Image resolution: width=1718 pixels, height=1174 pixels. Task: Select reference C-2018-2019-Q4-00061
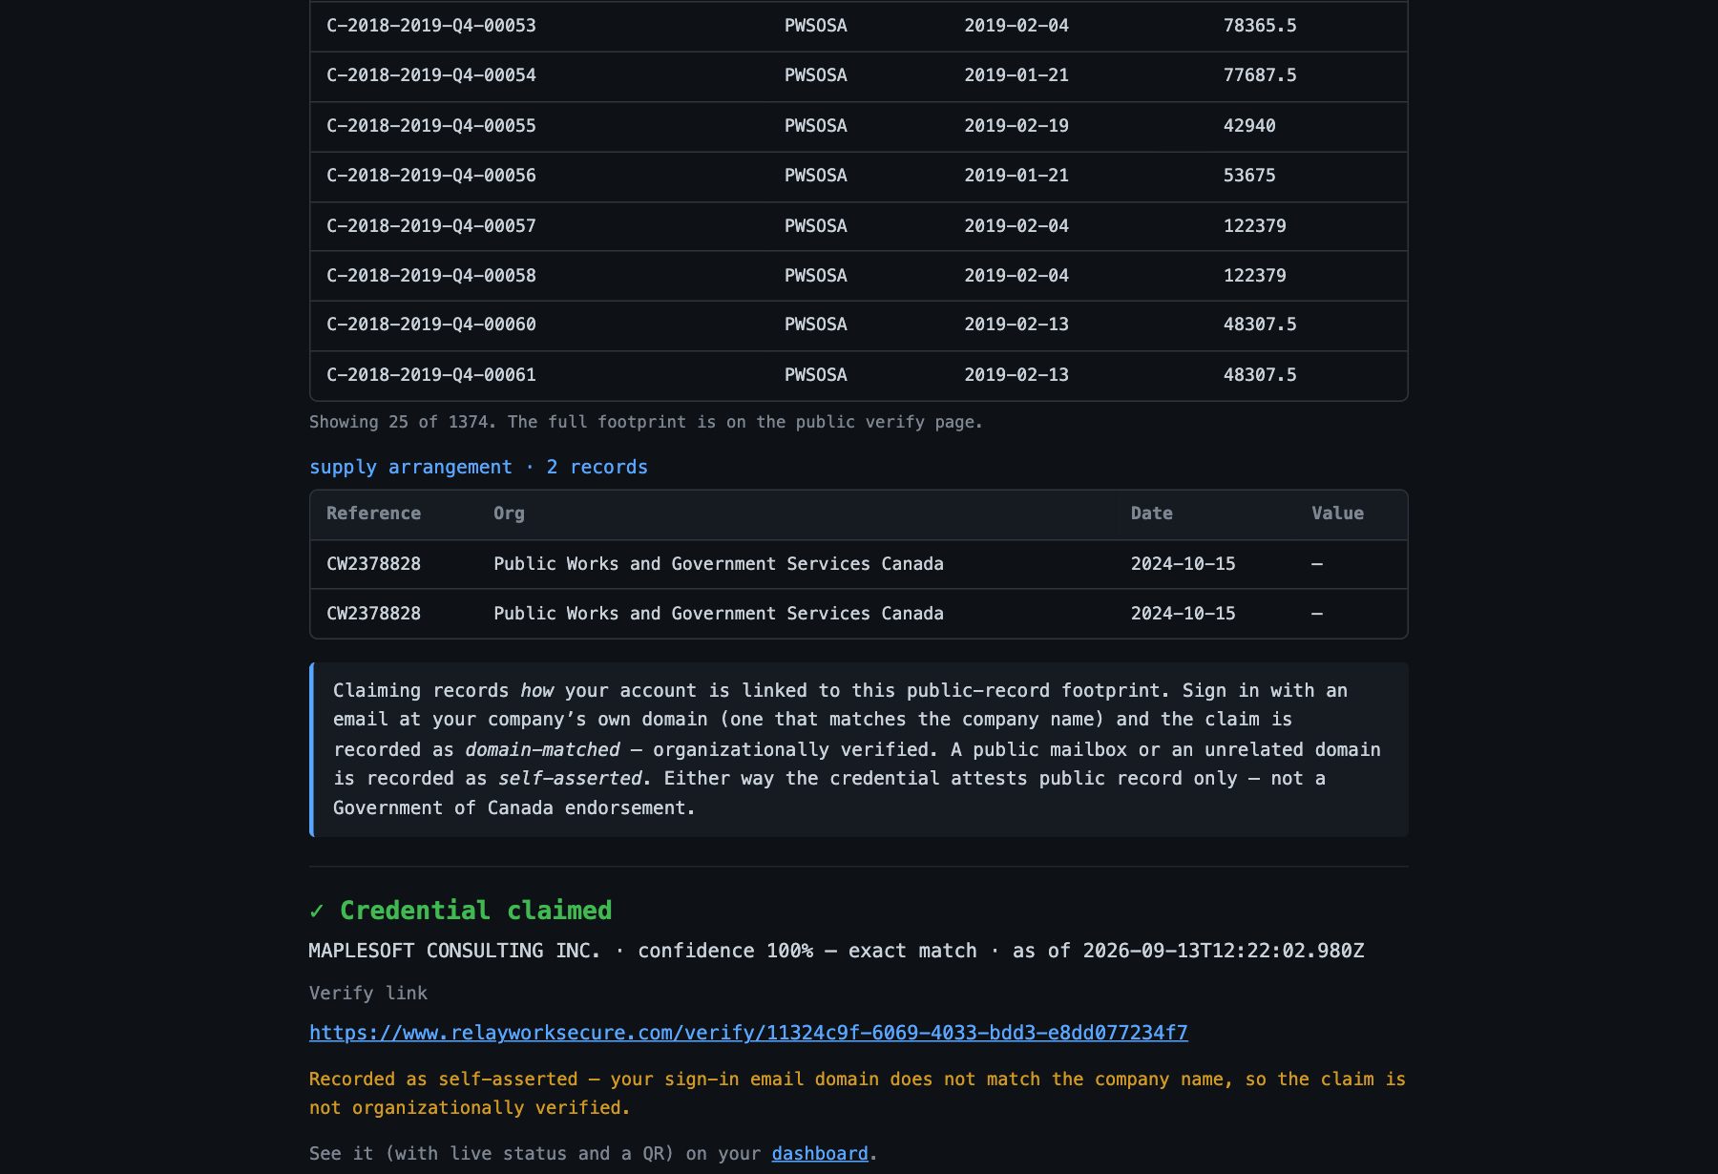pos(431,375)
